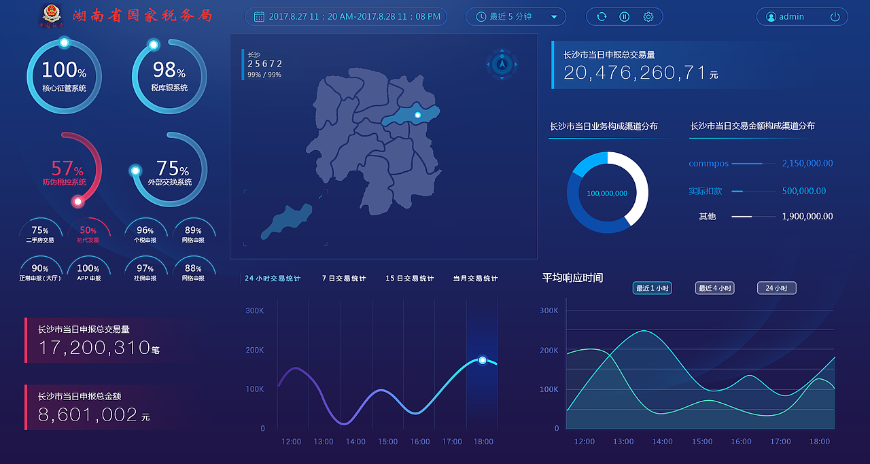Click the clock icon beside 最近 5 分钟
This screenshot has width=870, height=464.
(481, 16)
